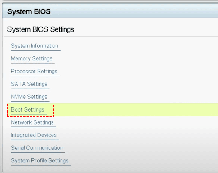Open Network Settings
218x173 pixels.
click(x=32, y=123)
